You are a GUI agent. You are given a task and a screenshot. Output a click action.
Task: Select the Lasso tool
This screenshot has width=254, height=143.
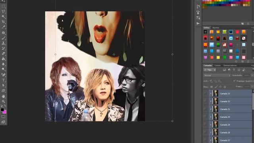point(3,12)
